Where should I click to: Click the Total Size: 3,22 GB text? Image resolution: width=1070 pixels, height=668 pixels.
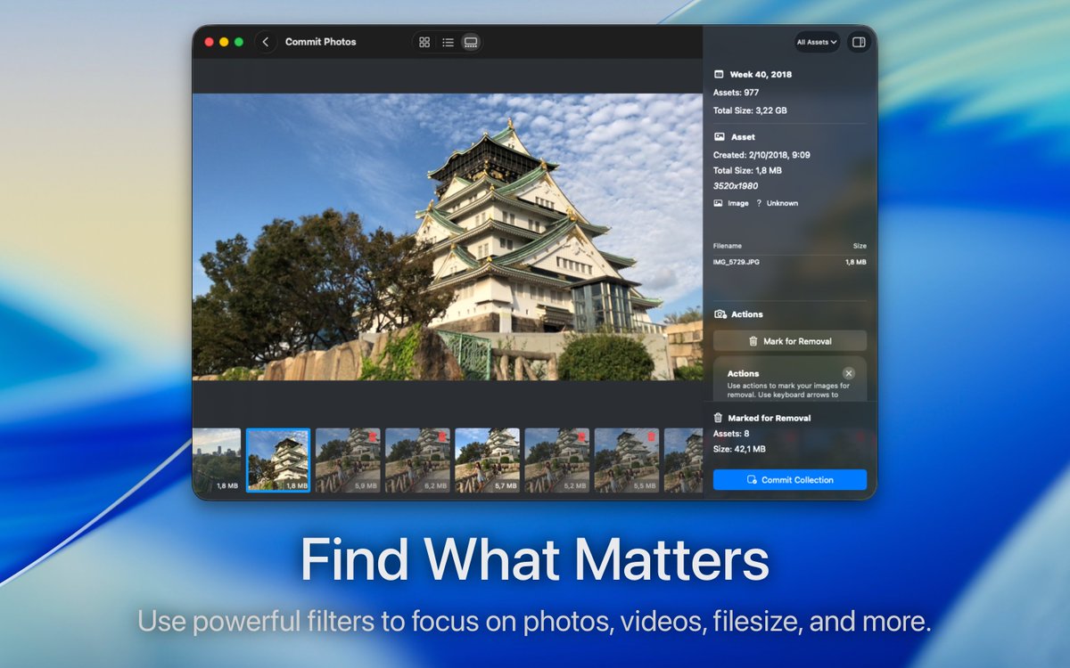click(750, 110)
